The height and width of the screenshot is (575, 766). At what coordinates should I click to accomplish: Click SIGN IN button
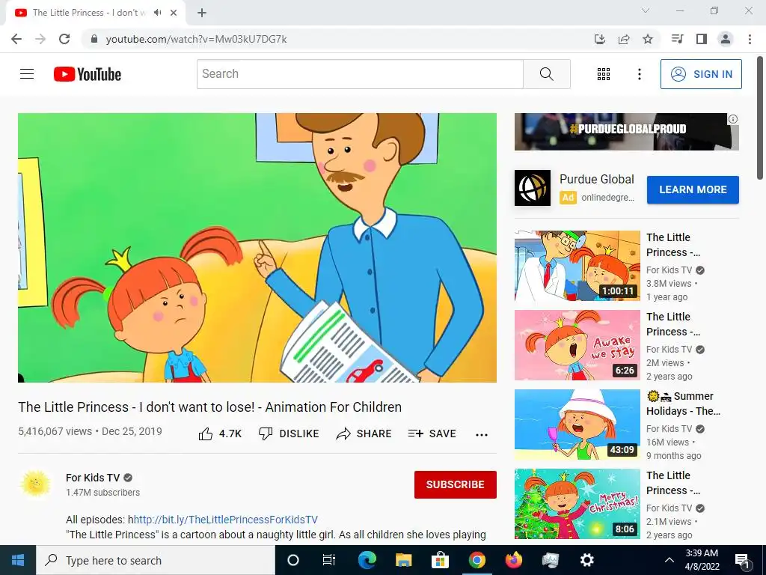[x=701, y=74]
